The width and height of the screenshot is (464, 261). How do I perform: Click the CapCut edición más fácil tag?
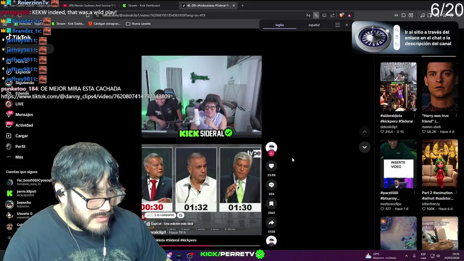coord(170,224)
